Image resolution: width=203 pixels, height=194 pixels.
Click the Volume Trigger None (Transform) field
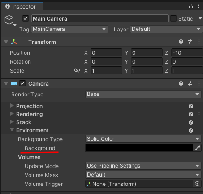(139, 184)
